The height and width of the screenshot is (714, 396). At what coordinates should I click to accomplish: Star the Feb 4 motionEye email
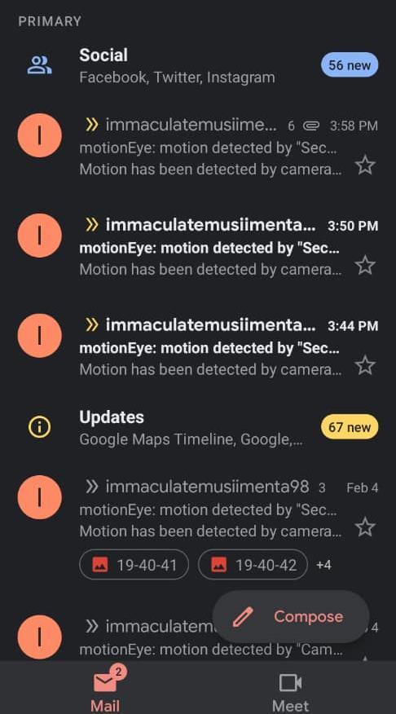click(x=365, y=527)
